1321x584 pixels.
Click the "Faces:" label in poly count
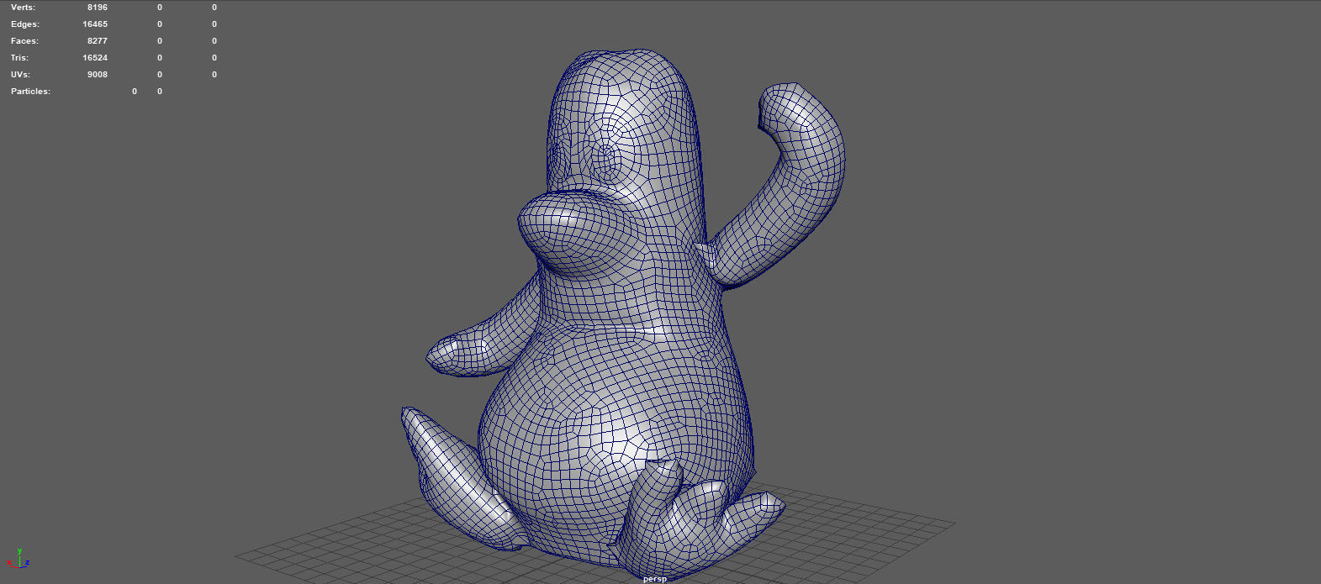pos(24,41)
